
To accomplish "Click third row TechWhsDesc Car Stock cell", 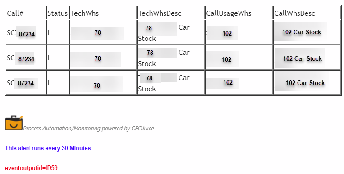I will [171, 83].
